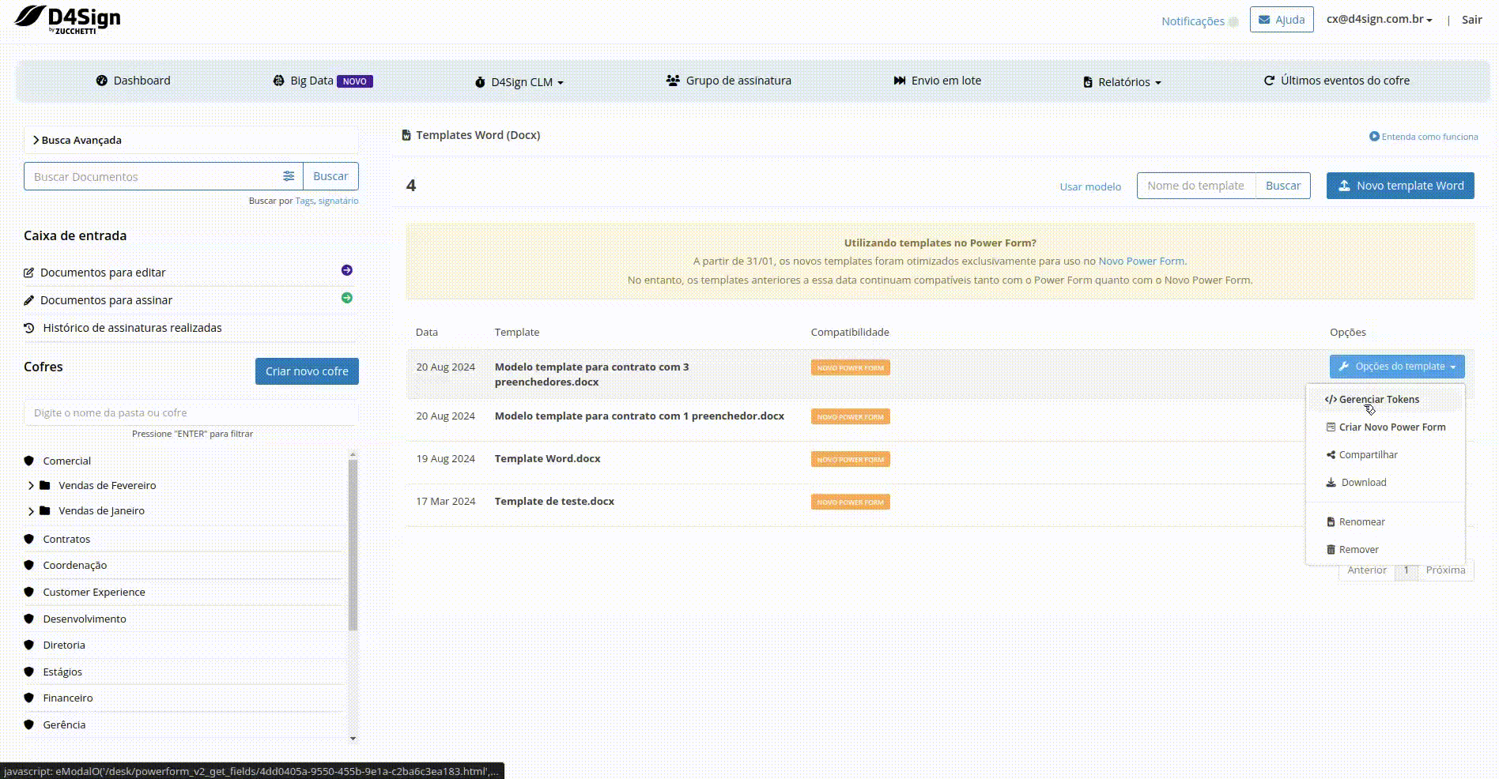1499x779 pixels.
Task: Click Anterior pagination button
Action: point(1367,570)
